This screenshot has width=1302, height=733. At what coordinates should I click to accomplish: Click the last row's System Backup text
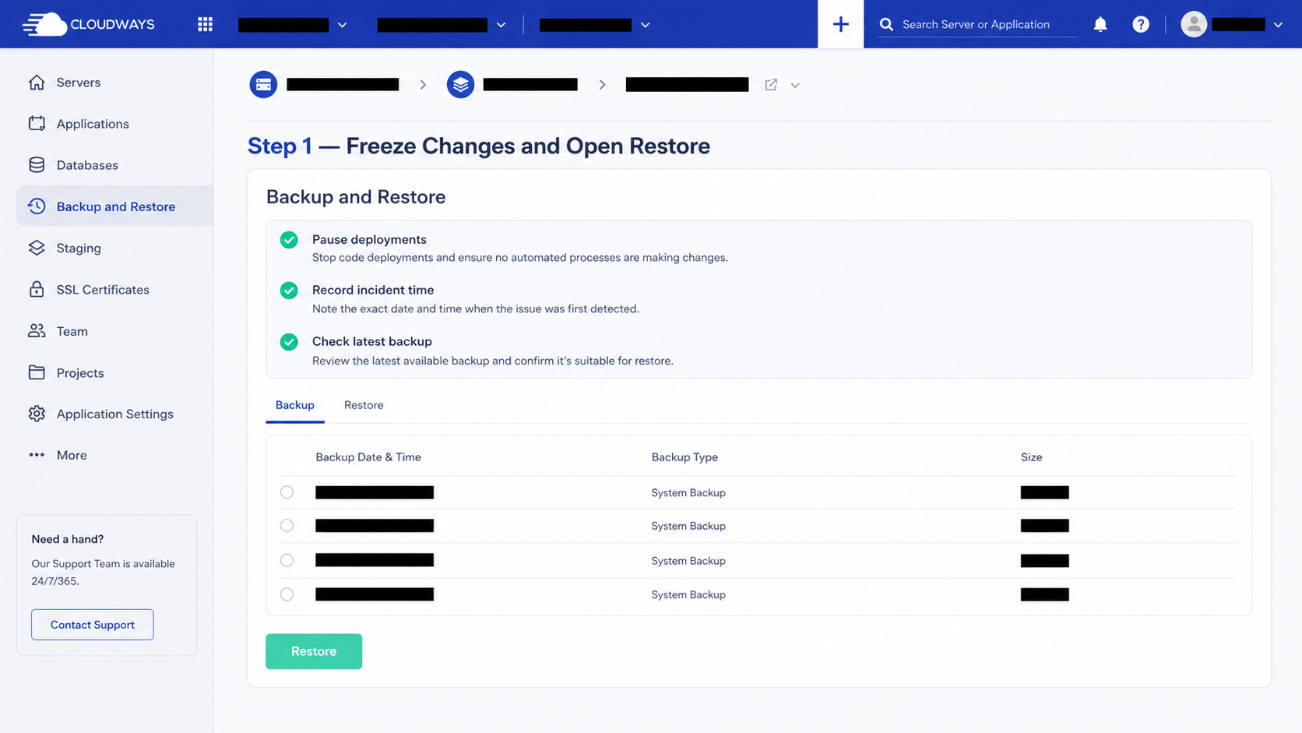688,594
